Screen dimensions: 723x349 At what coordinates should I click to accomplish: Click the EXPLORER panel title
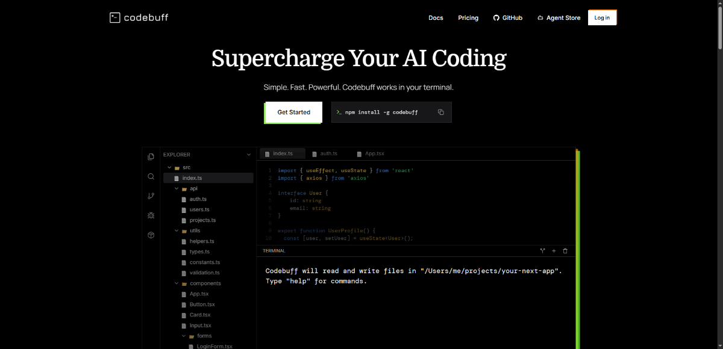[x=177, y=155]
